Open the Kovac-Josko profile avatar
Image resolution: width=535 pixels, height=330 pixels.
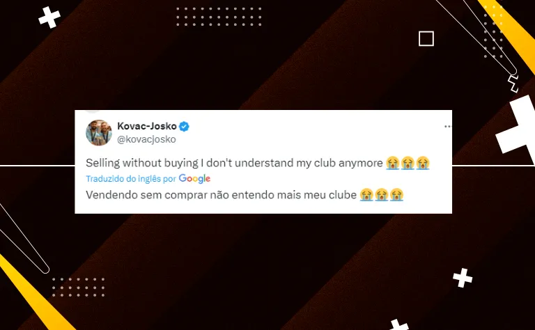[x=99, y=132]
